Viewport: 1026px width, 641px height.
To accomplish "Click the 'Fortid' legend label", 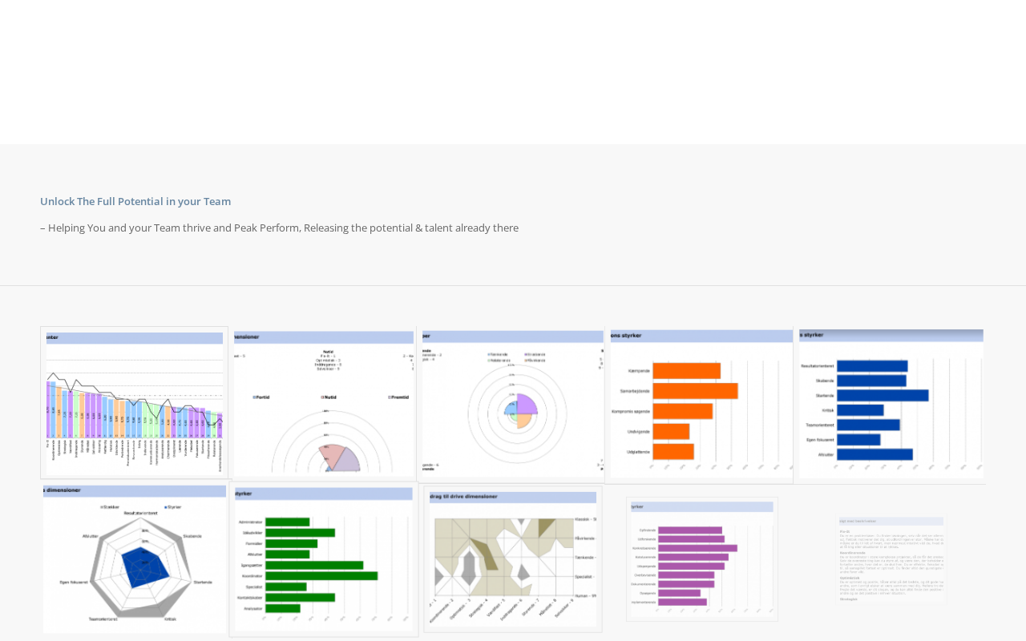I will (x=262, y=397).
